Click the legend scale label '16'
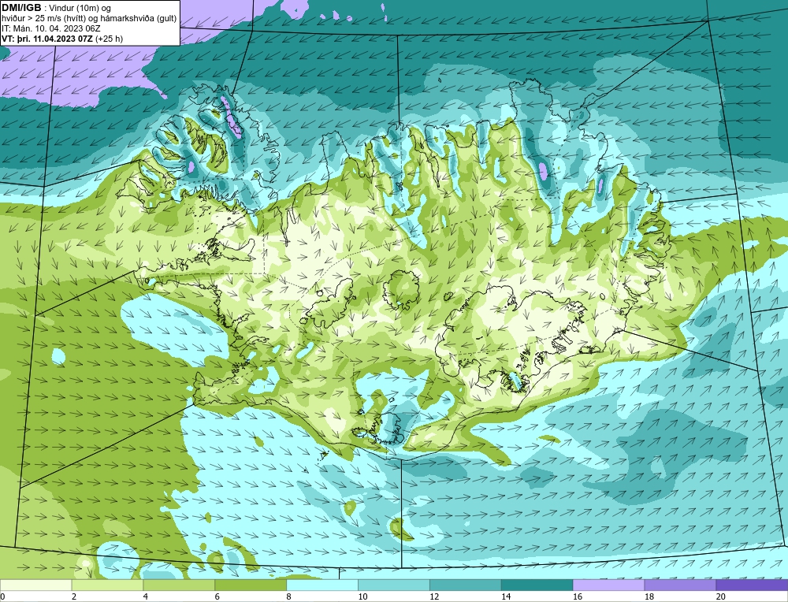This screenshot has width=788, height=602. point(578,596)
